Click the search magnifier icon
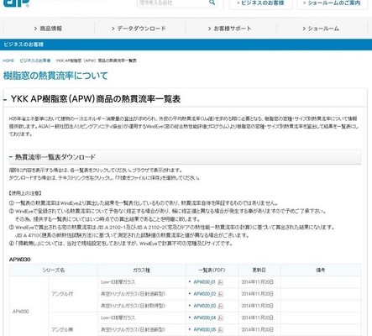Viewport: 372px width, 336px height. pyautogui.click(x=212, y=3)
